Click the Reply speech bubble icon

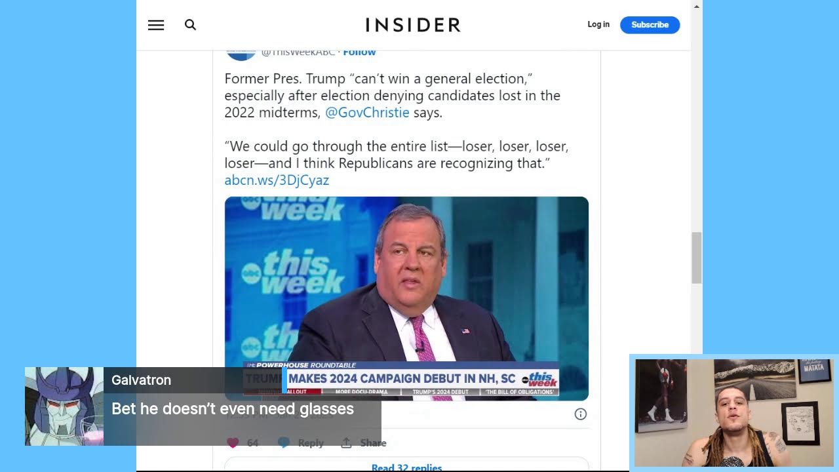pos(284,443)
